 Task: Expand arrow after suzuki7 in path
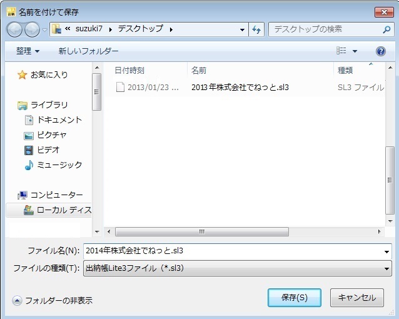tap(111, 30)
